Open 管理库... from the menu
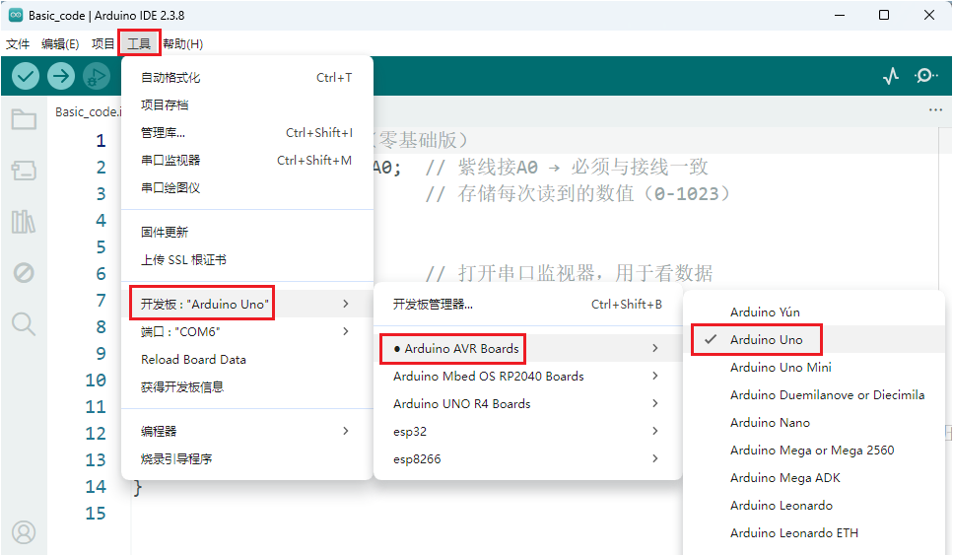This screenshot has width=953, height=556. 246,132
